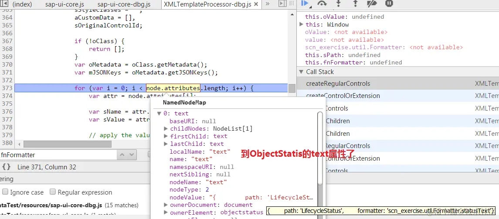Click 'name: "text"' property row
The height and width of the screenshot is (219, 499).
click(x=191, y=159)
